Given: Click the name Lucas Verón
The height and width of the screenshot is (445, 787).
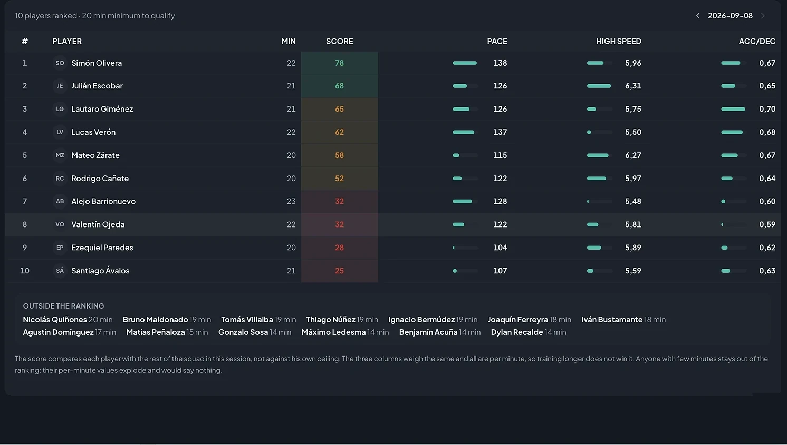Looking at the screenshot, I should 93,132.
